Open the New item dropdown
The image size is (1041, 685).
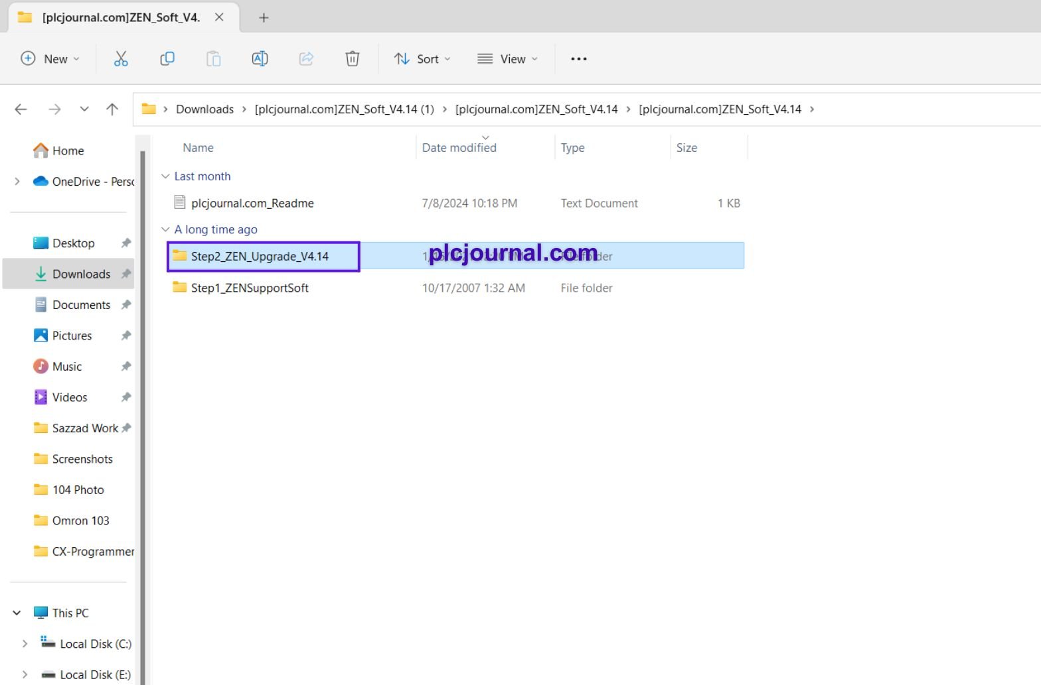click(x=50, y=59)
